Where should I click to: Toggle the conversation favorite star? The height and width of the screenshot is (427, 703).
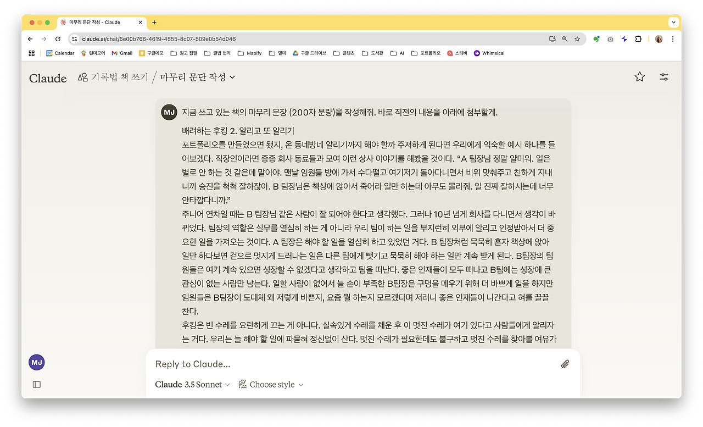coord(639,77)
